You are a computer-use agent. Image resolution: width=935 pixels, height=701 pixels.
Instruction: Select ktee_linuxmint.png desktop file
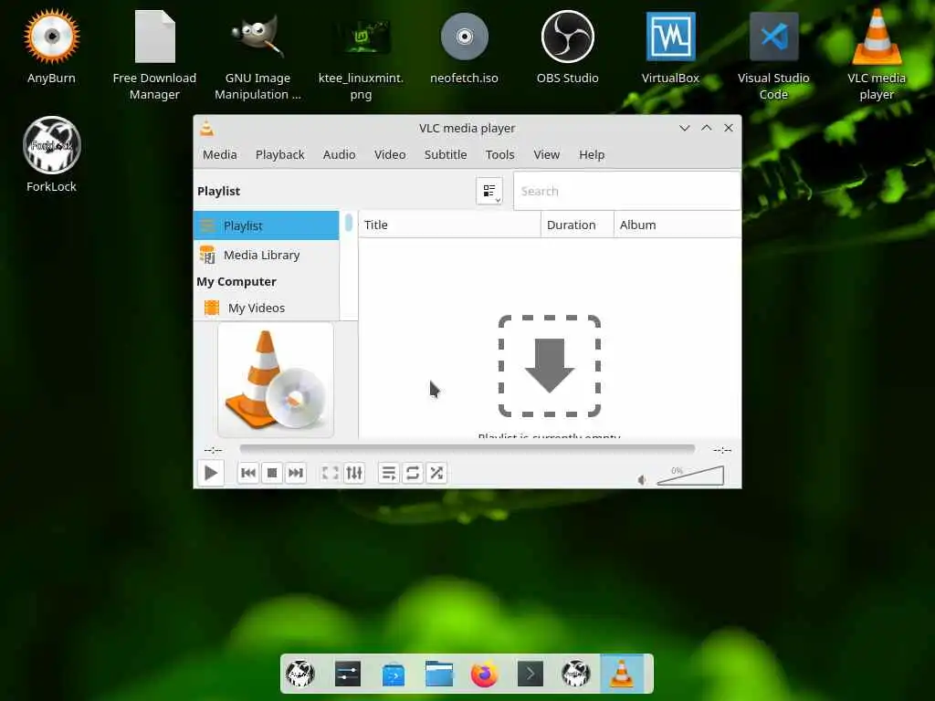pos(361,55)
